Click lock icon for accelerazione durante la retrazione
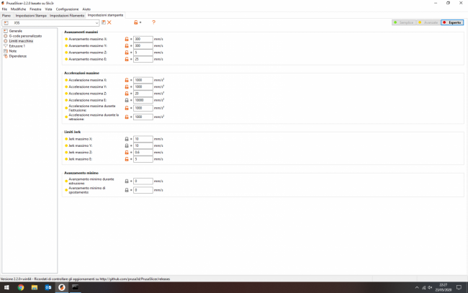Image resolution: width=468 pixels, height=293 pixels. [x=127, y=117]
